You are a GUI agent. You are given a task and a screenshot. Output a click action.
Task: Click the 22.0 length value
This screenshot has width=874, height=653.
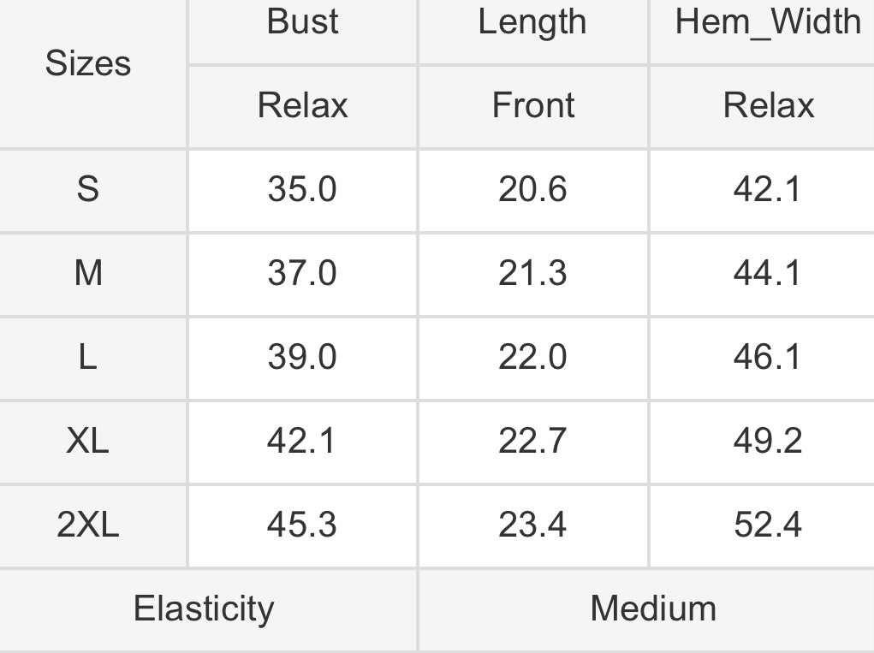point(532,357)
